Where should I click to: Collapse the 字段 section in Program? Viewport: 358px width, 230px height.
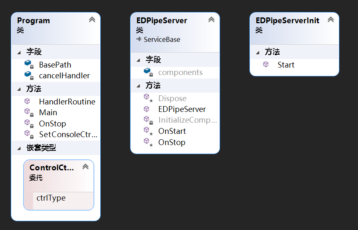coord(19,52)
